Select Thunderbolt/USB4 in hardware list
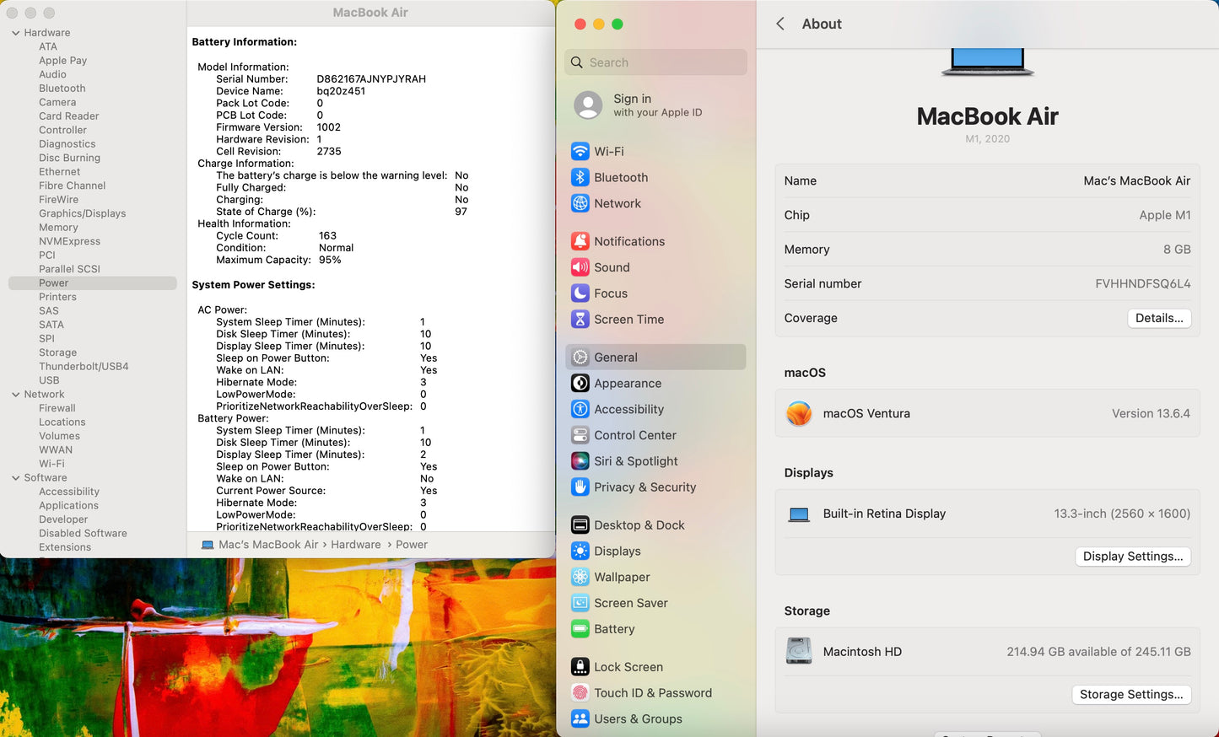1219x737 pixels. pos(84,367)
